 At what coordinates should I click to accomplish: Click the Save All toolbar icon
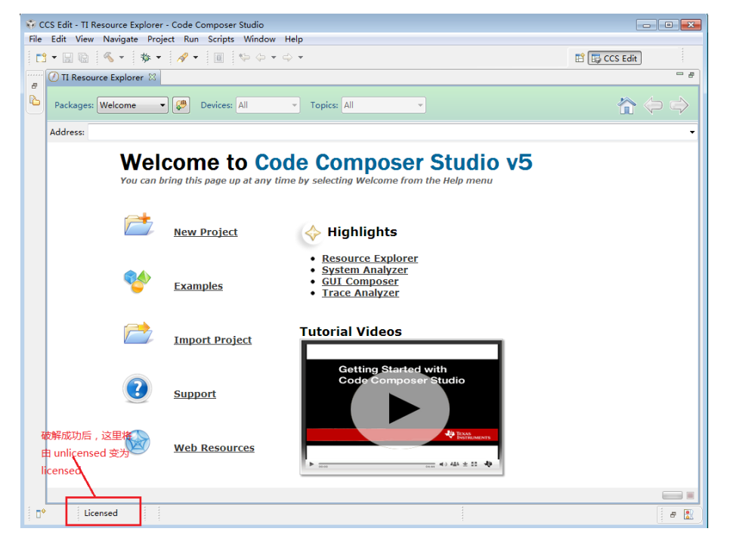click(83, 58)
